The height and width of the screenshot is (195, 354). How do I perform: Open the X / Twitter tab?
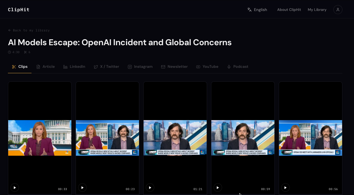106,67
